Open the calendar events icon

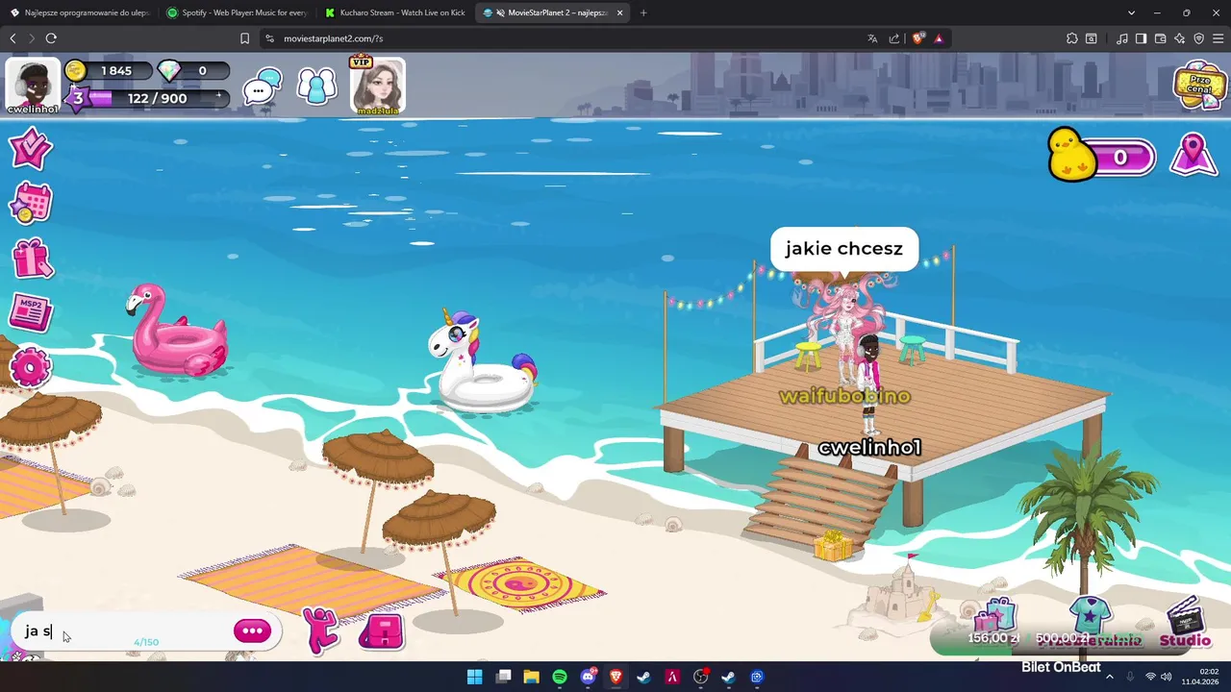pyautogui.click(x=31, y=203)
